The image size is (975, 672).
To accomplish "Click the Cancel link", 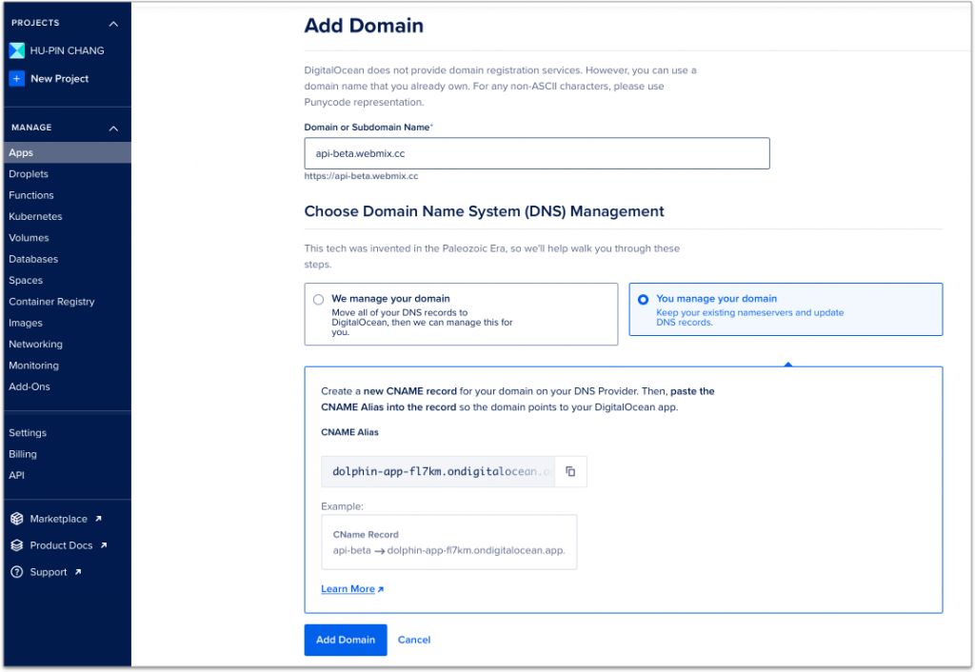I will [413, 640].
